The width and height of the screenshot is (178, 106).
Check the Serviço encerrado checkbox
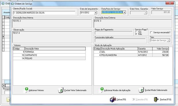[151, 32]
